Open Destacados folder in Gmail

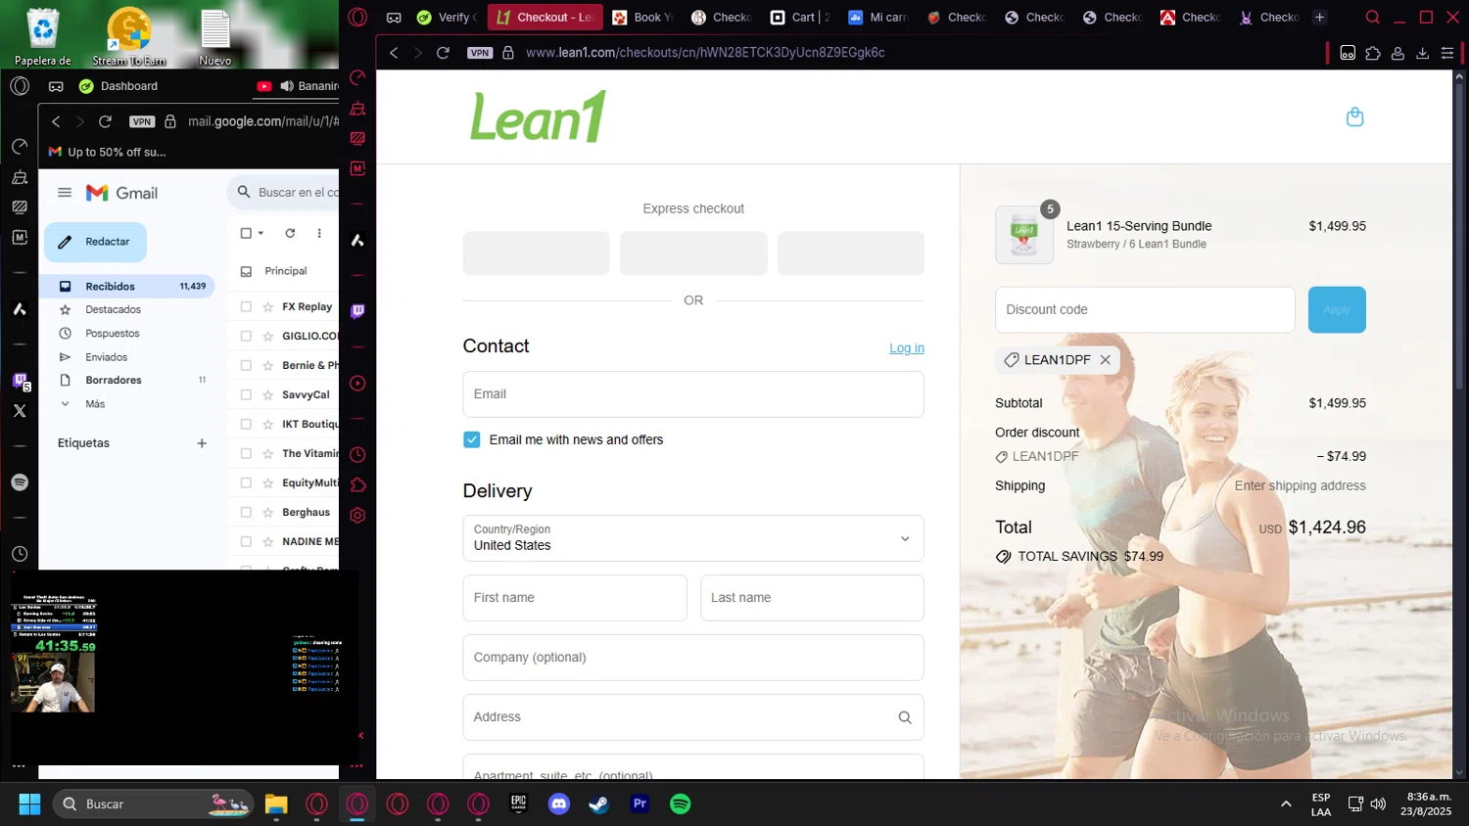click(x=127, y=310)
